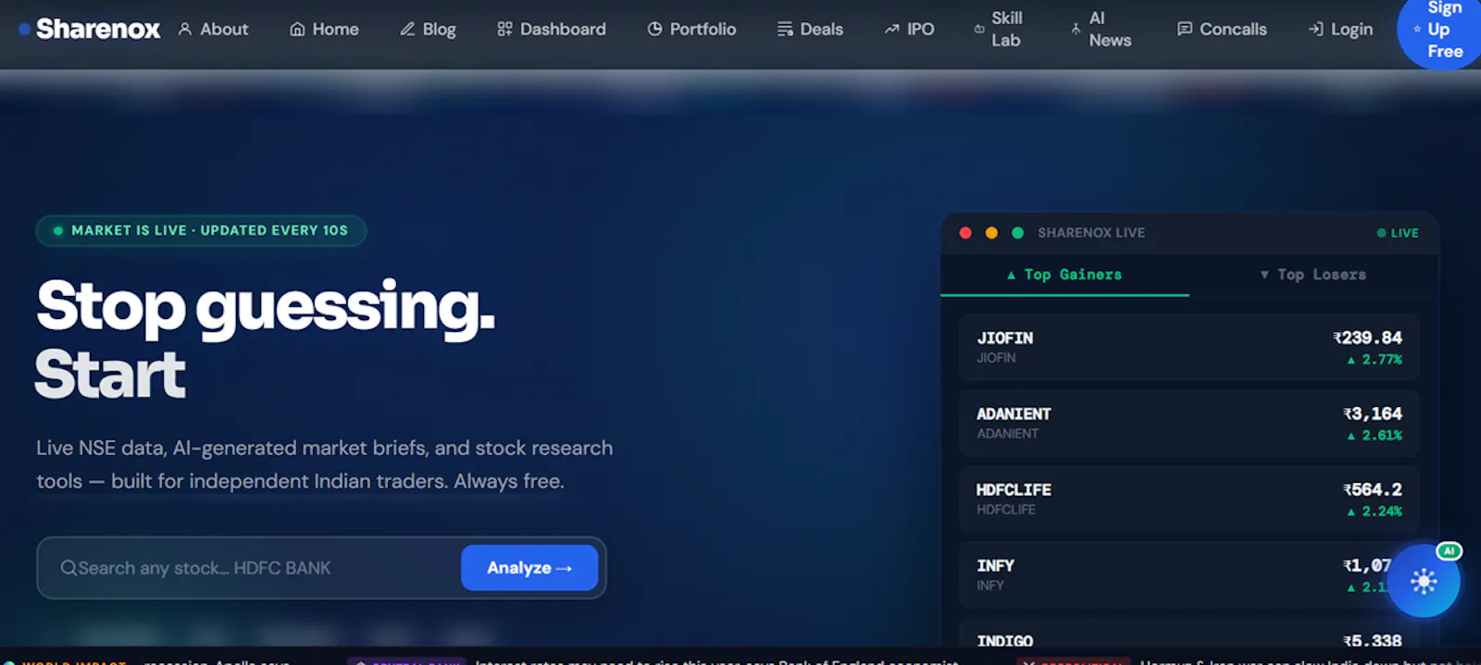Click the magnifier icon in search box

[68, 568]
